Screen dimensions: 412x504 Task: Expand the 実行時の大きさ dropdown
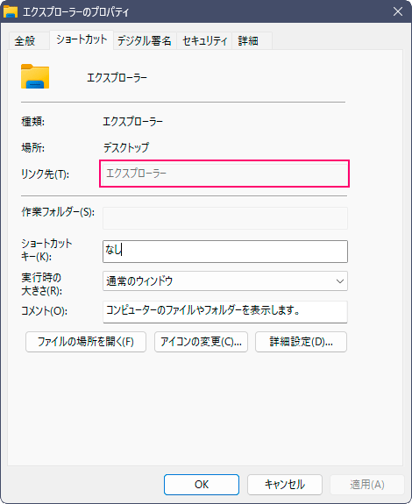click(225, 281)
